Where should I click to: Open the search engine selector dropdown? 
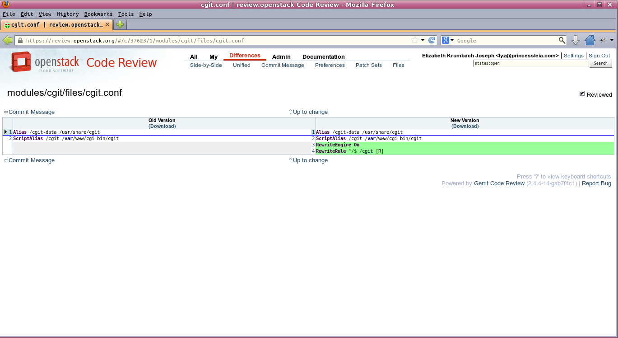pyautogui.click(x=448, y=40)
